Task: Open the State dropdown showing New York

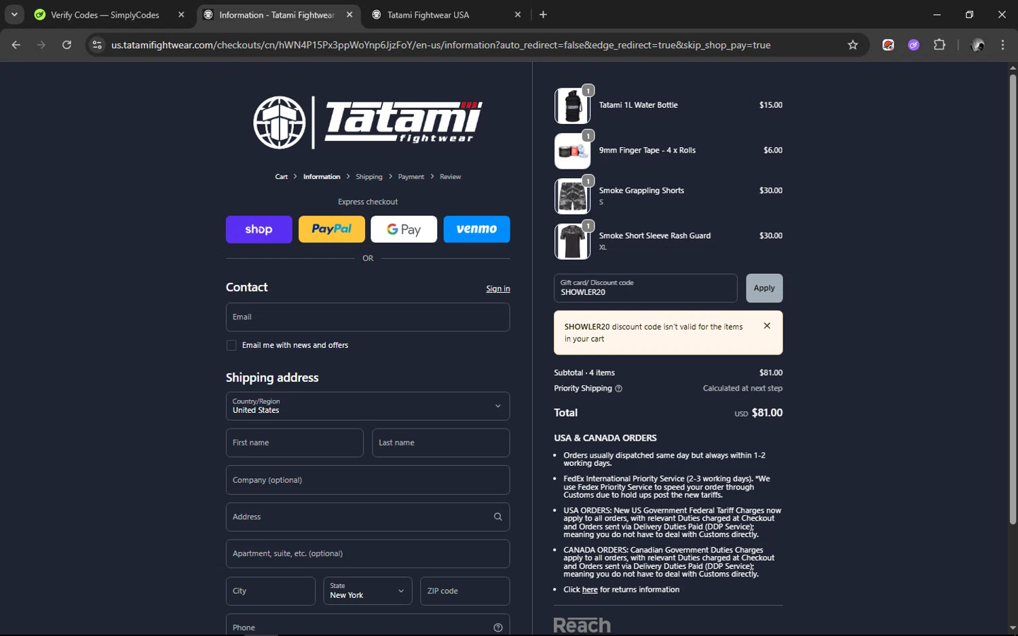Action: coord(367,591)
